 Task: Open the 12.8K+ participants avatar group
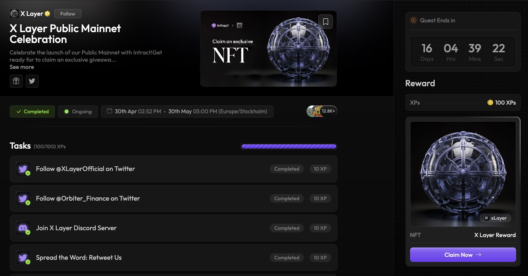click(322, 111)
